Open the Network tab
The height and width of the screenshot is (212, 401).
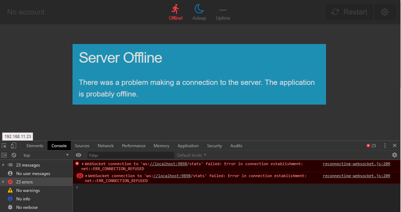pyautogui.click(x=106, y=146)
